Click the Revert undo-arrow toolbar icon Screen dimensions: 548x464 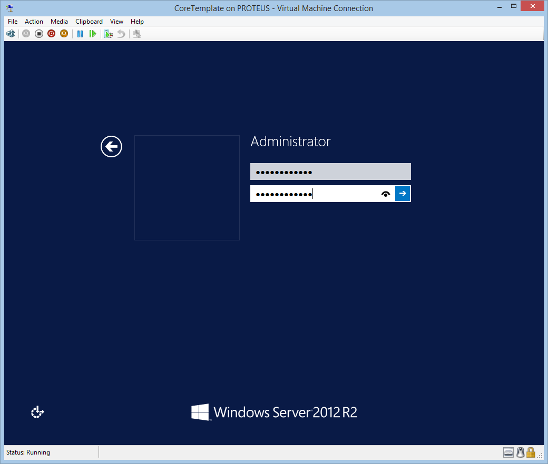point(121,34)
